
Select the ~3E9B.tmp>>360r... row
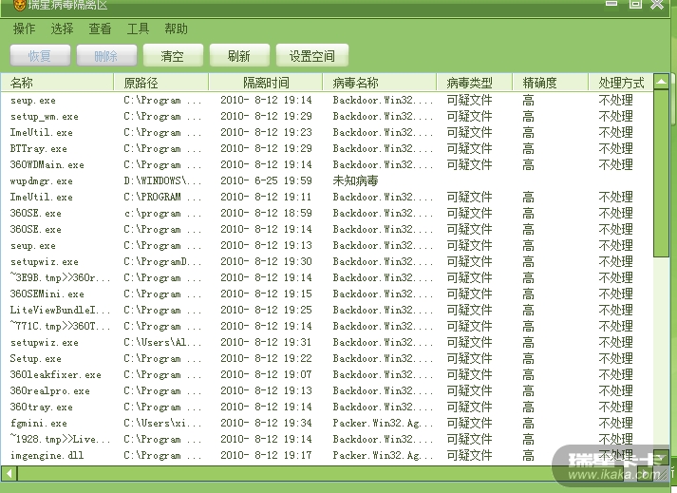(327, 277)
